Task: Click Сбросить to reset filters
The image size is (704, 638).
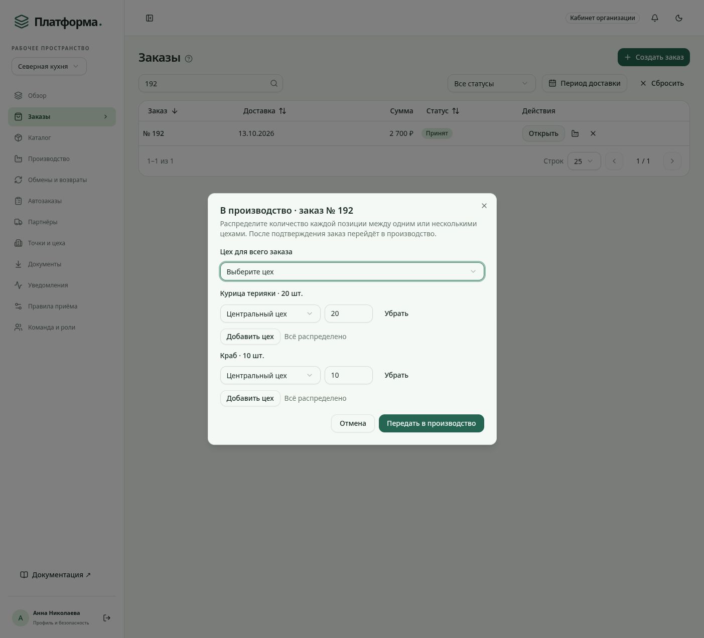Action: [x=661, y=83]
